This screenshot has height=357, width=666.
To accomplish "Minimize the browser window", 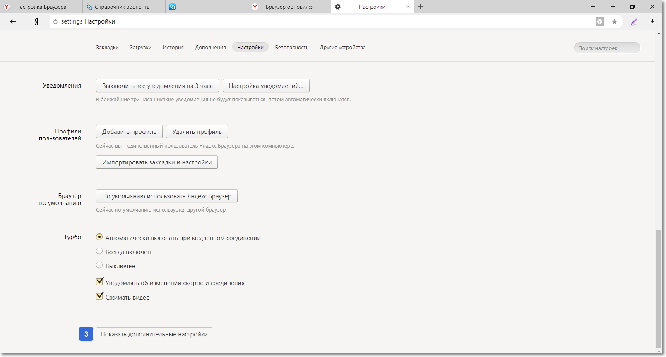I will (613, 7).
